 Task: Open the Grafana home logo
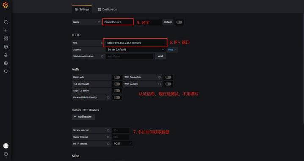click(x=6, y=5)
